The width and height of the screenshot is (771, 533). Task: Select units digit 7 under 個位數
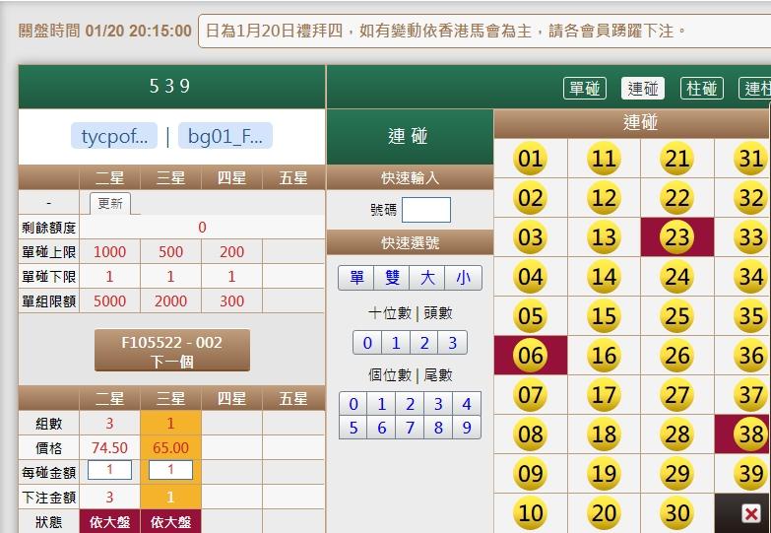tap(410, 428)
